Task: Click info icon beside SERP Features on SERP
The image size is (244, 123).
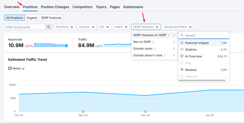Action: (x=169, y=35)
